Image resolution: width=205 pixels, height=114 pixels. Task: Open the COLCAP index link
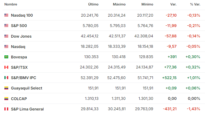tap(19, 99)
